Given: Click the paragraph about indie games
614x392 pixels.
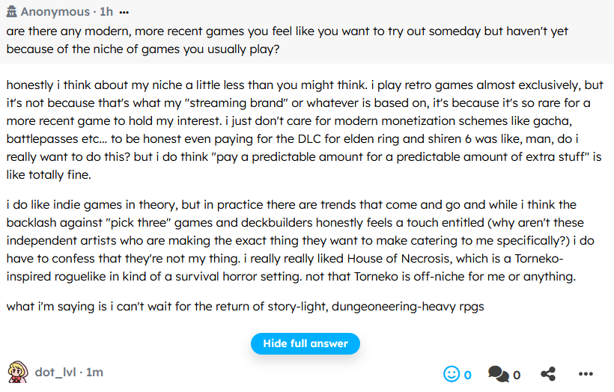Looking at the screenshot, I should 300,240.
